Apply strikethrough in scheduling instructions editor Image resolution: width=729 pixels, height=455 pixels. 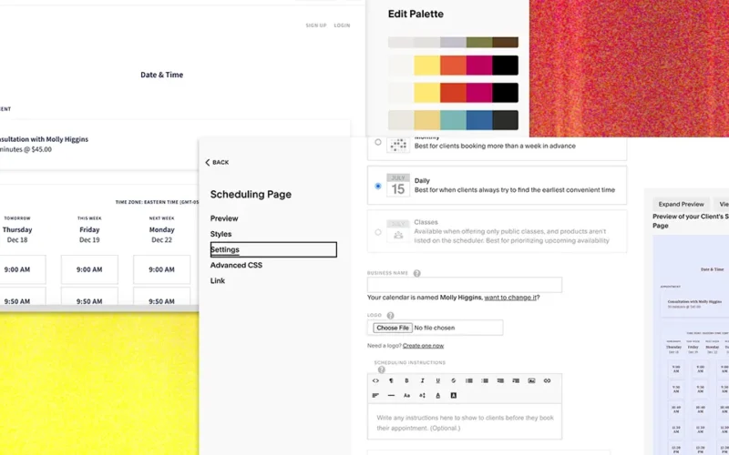[453, 380]
